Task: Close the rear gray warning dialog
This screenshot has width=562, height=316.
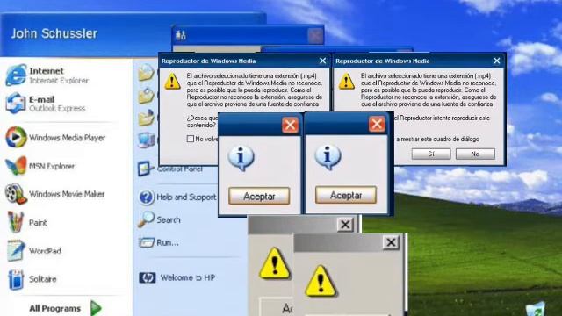Action: coord(345,225)
